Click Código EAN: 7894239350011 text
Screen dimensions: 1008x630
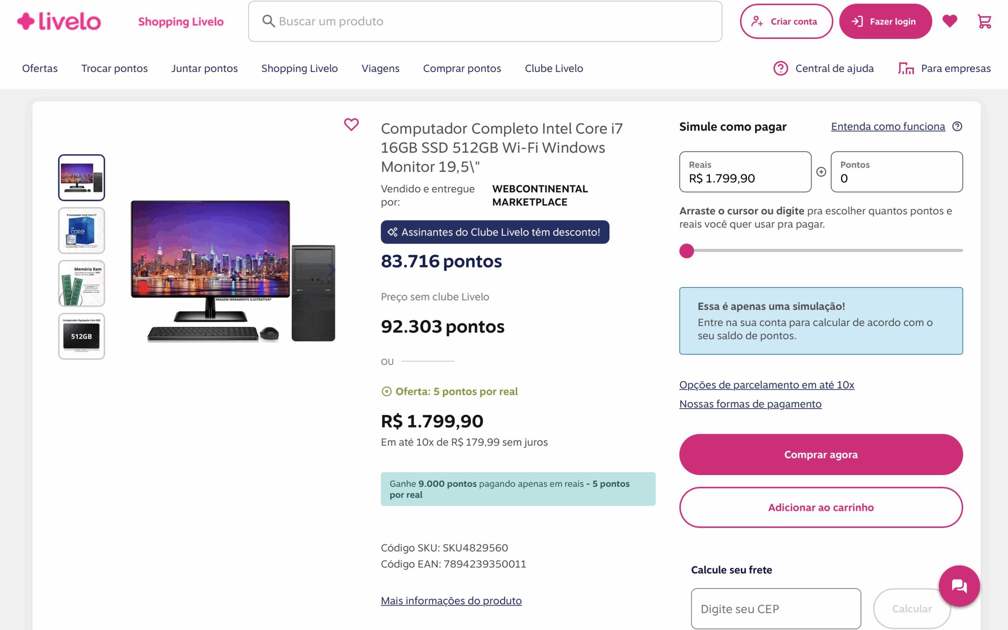click(x=453, y=564)
